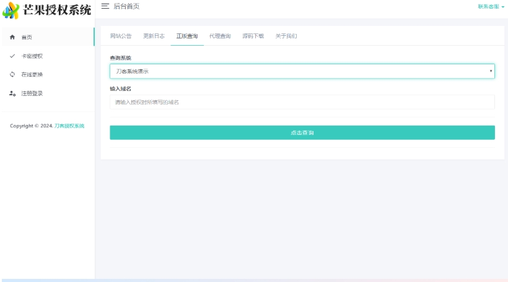
Task: Click the 点击查询 button
Action: 302,132
